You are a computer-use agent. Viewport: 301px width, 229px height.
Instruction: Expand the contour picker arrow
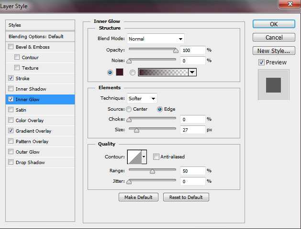pos(144,156)
